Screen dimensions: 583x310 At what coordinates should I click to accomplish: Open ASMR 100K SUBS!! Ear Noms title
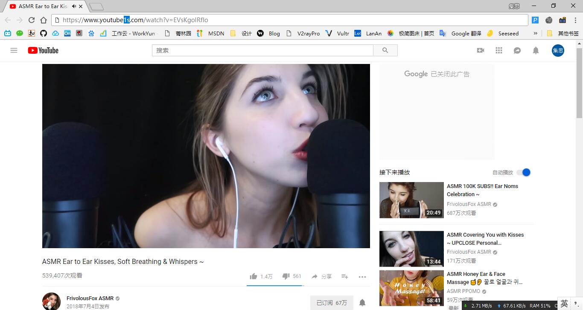482,190
